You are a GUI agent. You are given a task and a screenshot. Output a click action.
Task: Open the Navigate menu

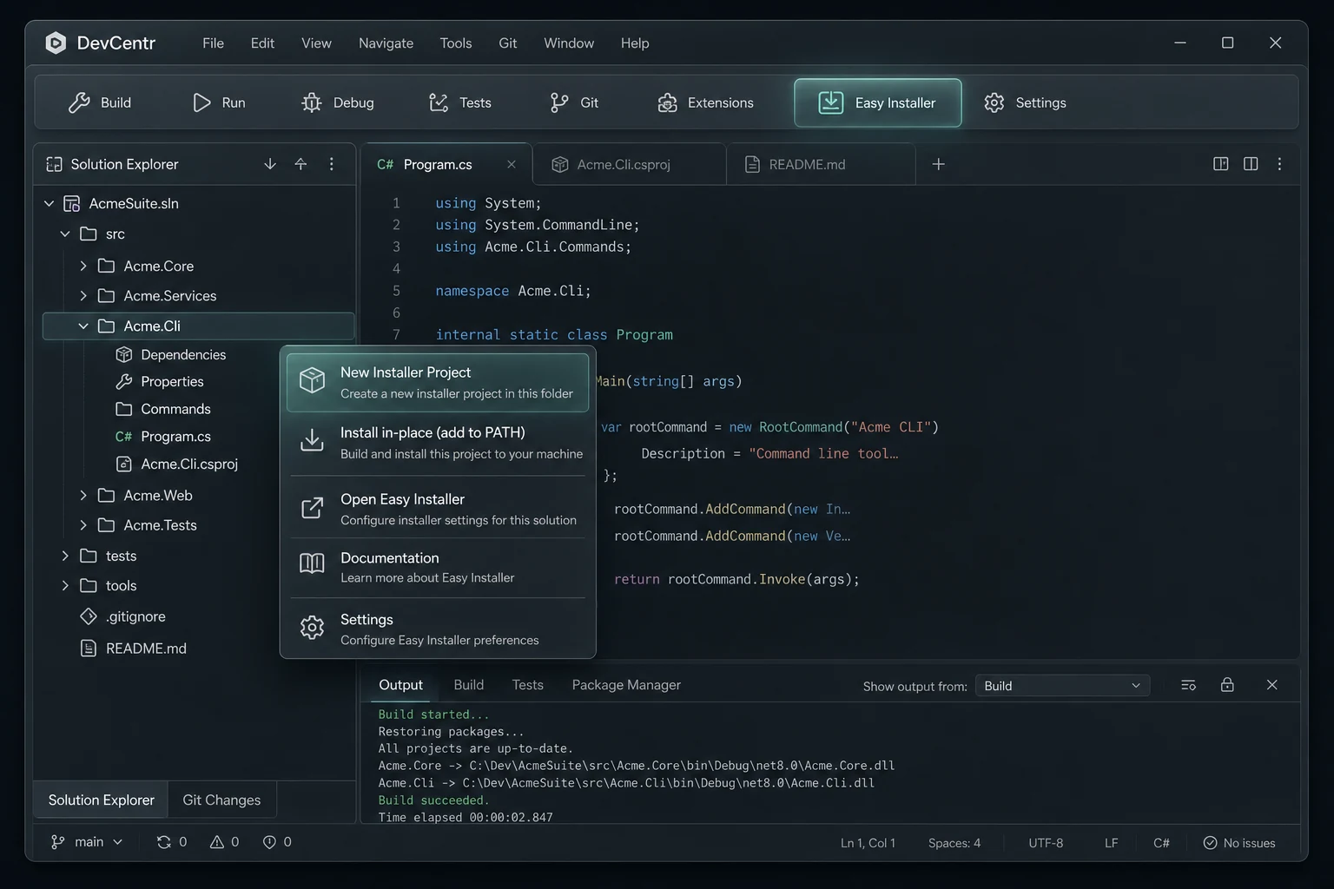click(386, 43)
